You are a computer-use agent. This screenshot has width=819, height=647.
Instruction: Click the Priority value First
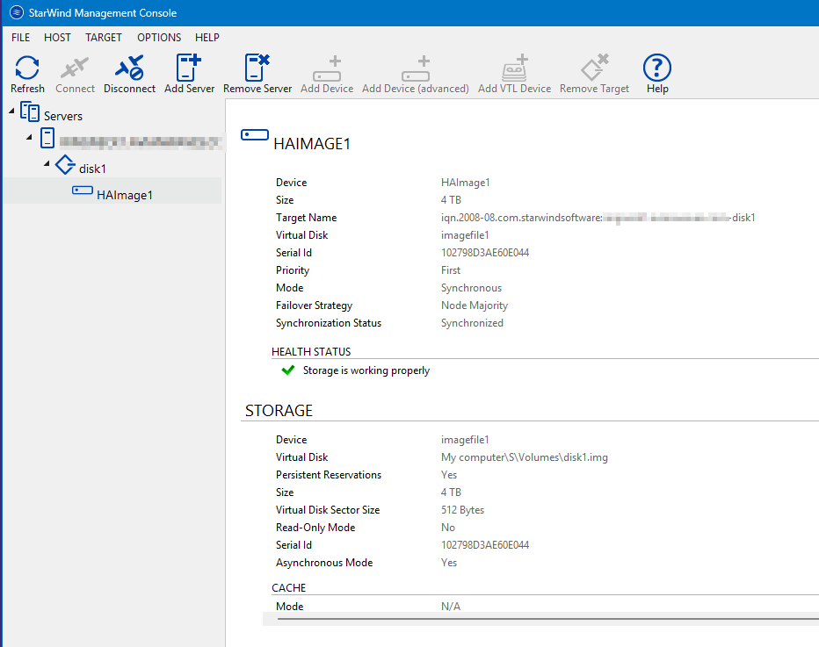[451, 270]
